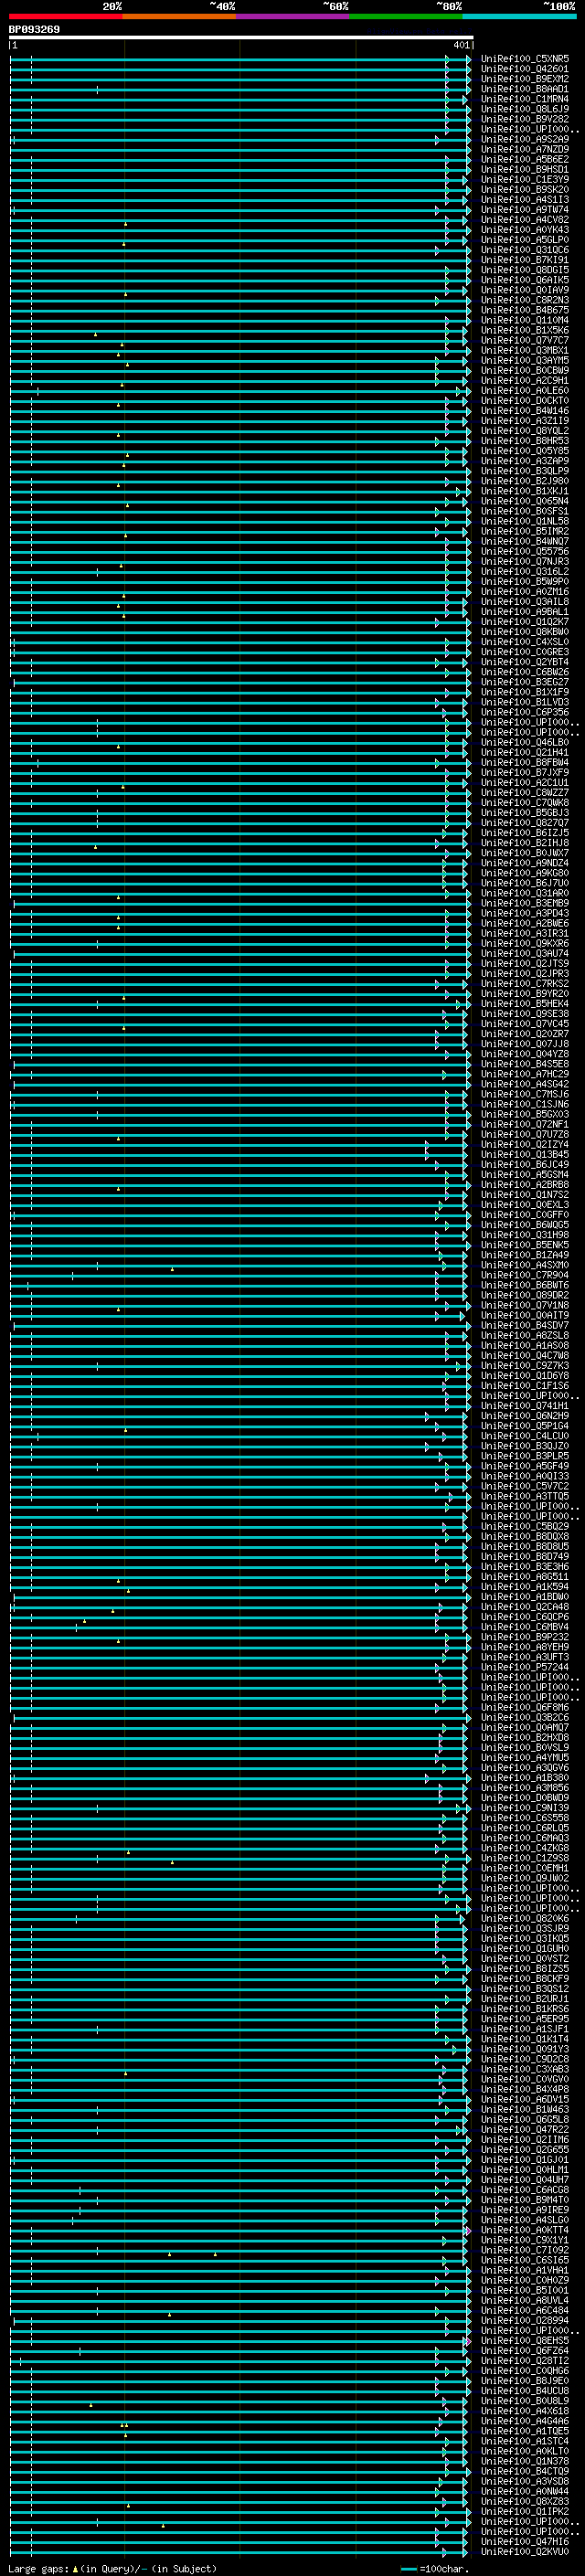The height and width of the screenshot is (2576, 585).
Task: Click the UniRef100_B1ZA49 entry
Action: pyautogui.click(x=525, y=1254)
